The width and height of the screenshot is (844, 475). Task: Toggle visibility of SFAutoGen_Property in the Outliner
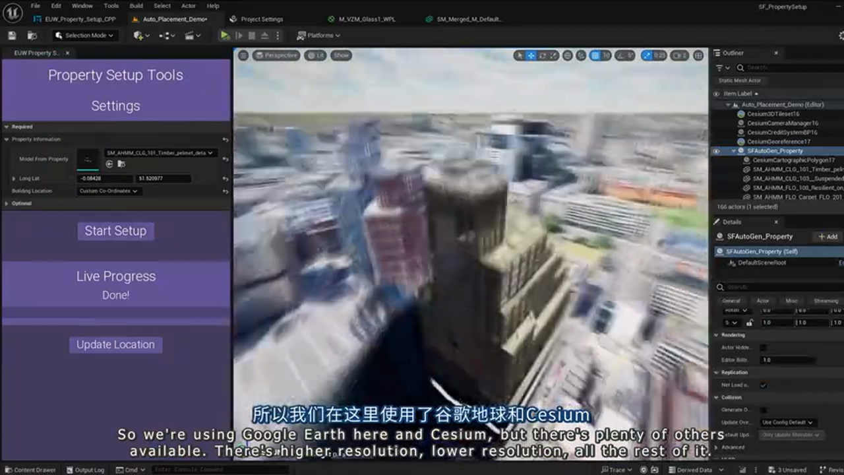[716, 150]
